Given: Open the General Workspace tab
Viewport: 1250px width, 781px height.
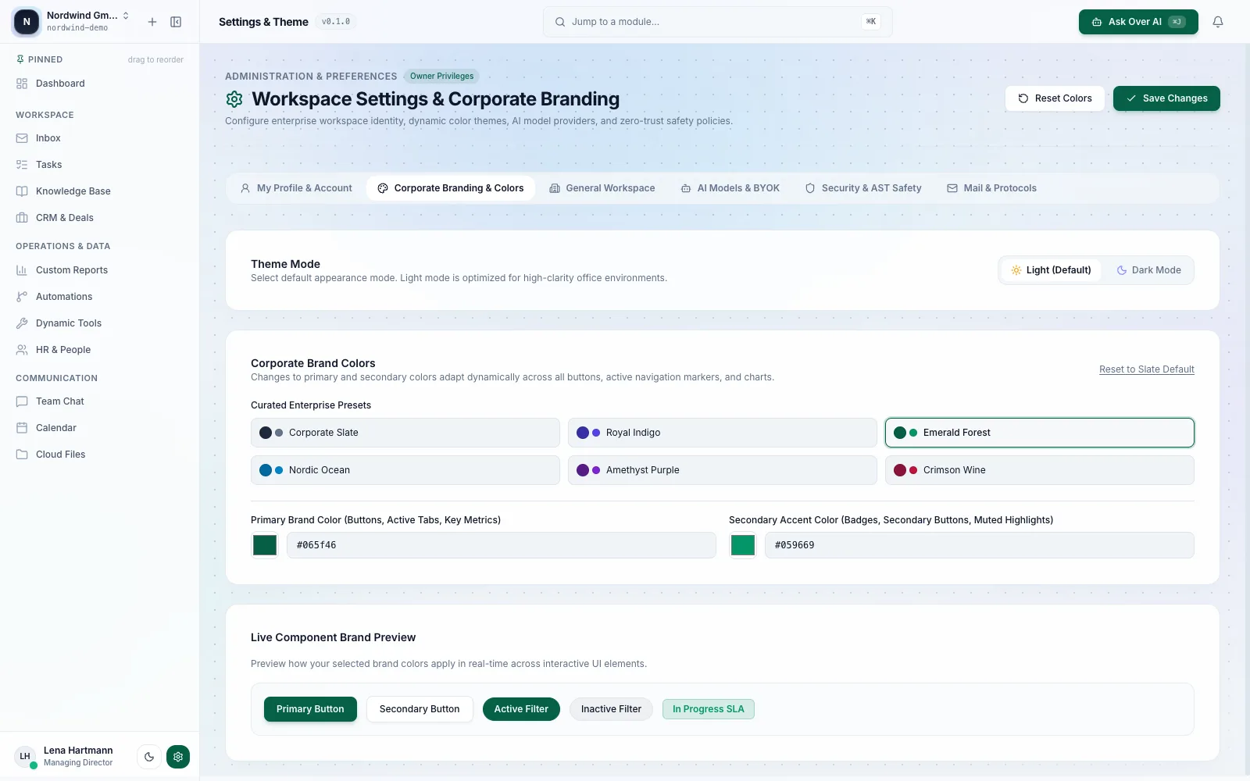Looking at the screenshot, I should click(602, 188).
